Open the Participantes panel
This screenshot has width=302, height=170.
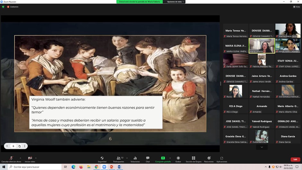point(119,159)
